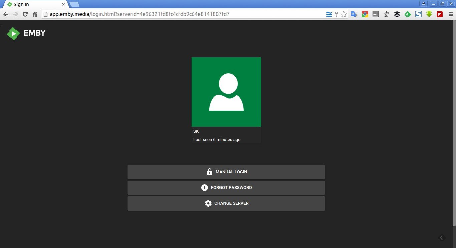
Task: Click the Buffer stacked-layers extension icon
Action: tap(397, 14)
